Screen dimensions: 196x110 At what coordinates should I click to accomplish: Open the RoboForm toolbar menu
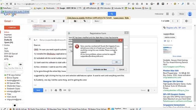[6, 8]
